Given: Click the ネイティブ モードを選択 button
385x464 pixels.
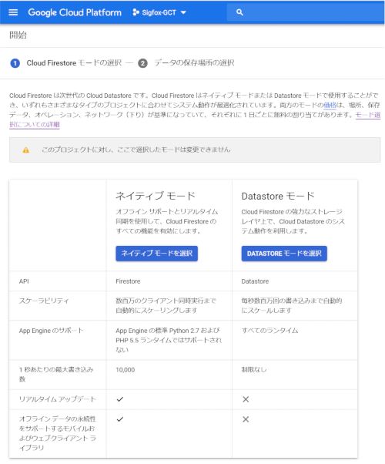Looking at the screenshot, I should [x=157, y=254].
